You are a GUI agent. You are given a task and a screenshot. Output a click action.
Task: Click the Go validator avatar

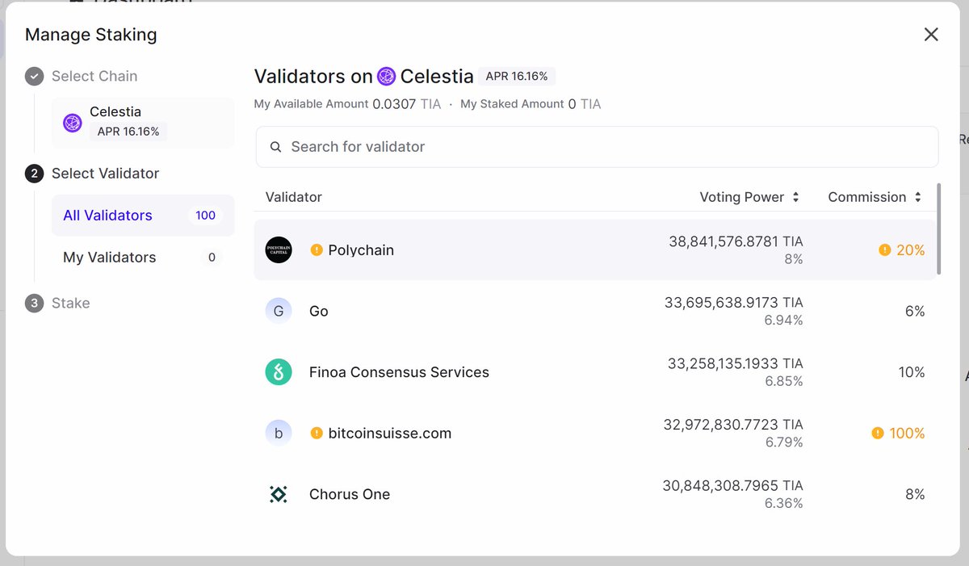(x=279, y=311)
